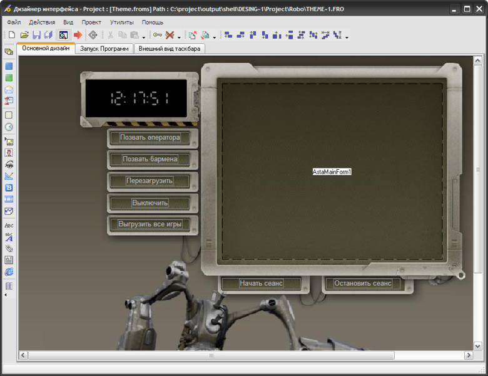Expand the order toolbar group dropdown arrow
Screen dimensions: 488x376
tap(215, 38)
